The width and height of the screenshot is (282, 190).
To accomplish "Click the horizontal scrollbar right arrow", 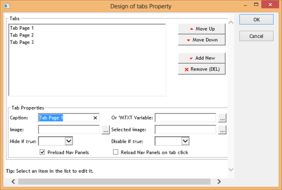I will tap(219, 182).
